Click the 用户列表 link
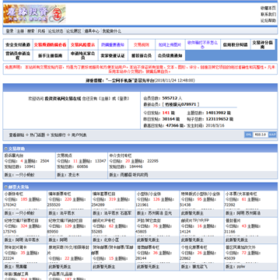 79,135
